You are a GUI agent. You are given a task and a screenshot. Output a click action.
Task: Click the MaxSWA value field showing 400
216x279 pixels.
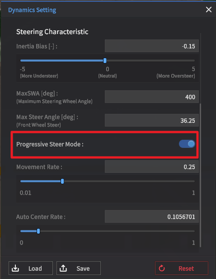point(152,97)
